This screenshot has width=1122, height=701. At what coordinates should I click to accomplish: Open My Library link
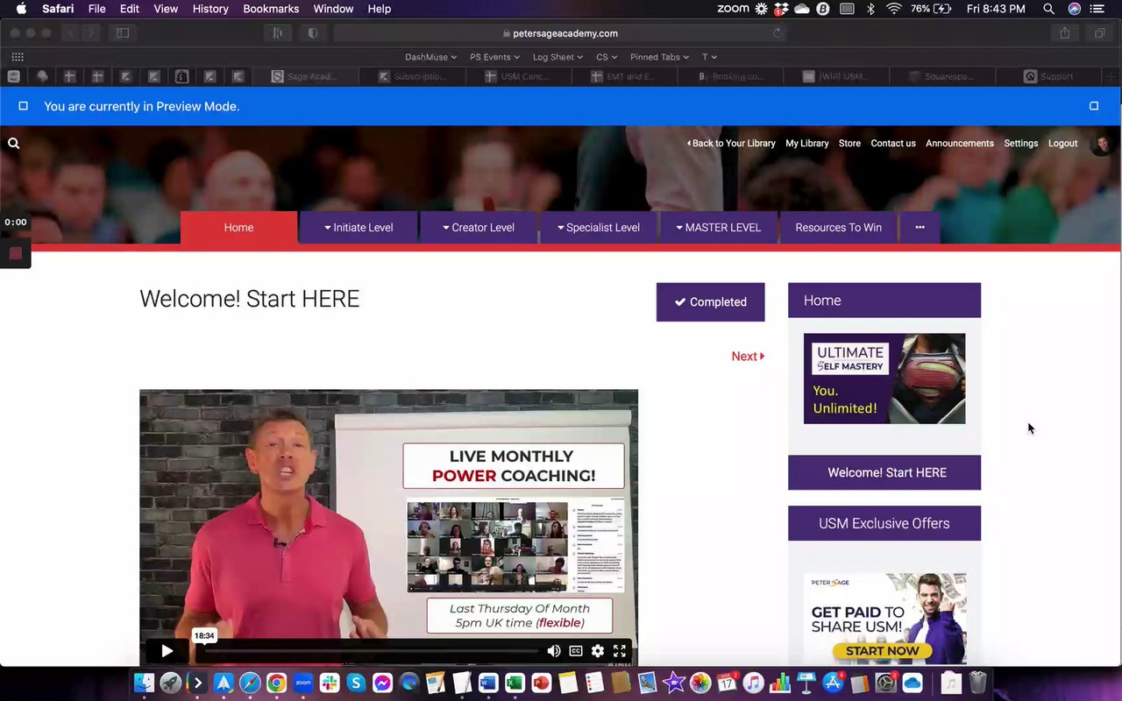point(807,144)
